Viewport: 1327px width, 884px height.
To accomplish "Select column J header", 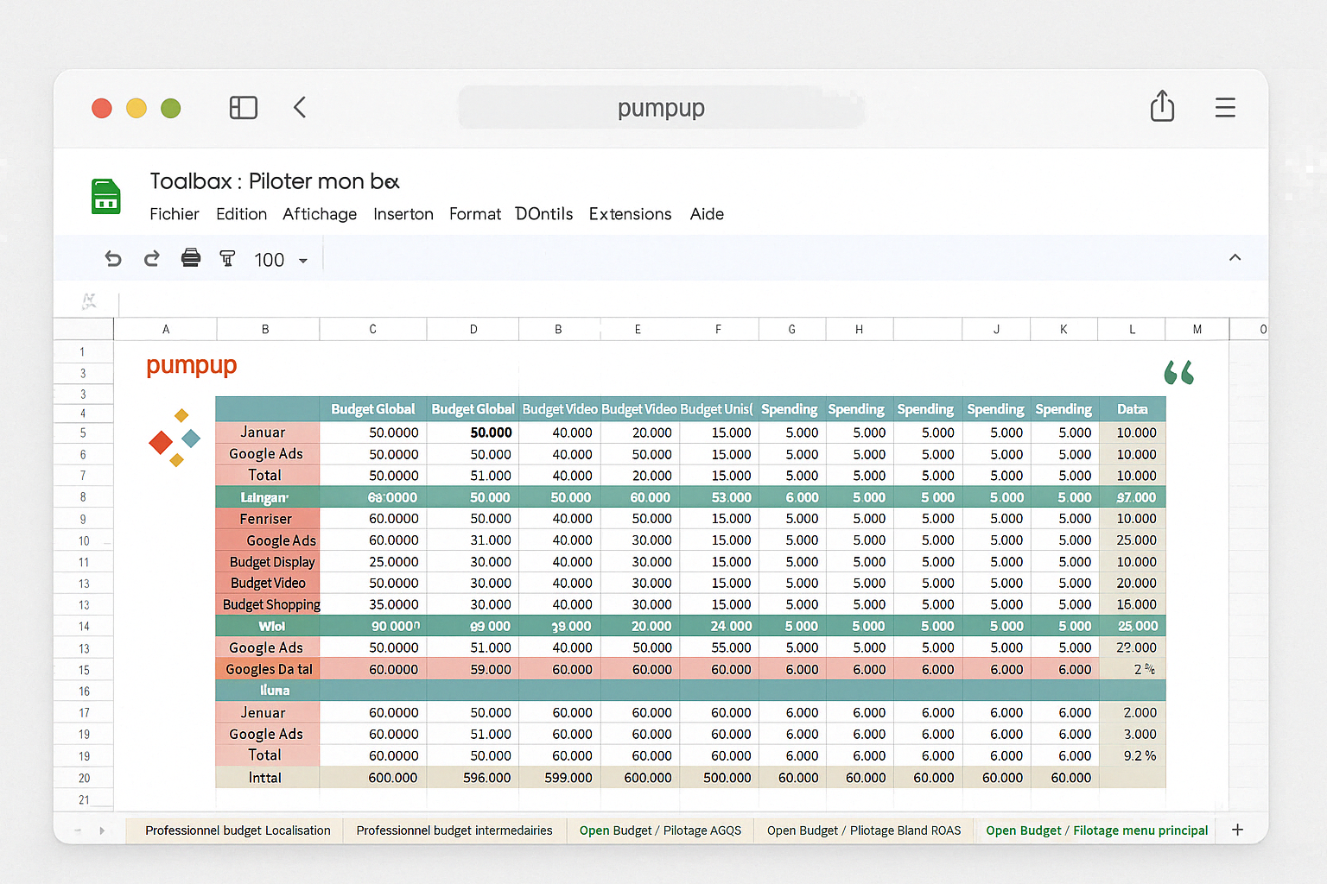I will (996, 329).
